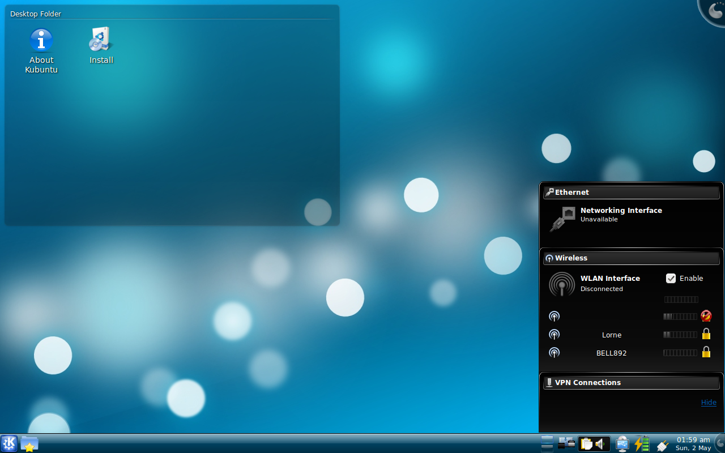Click the antenna icon of the Lorne network
725x453 pixels.
click(555, 335)
